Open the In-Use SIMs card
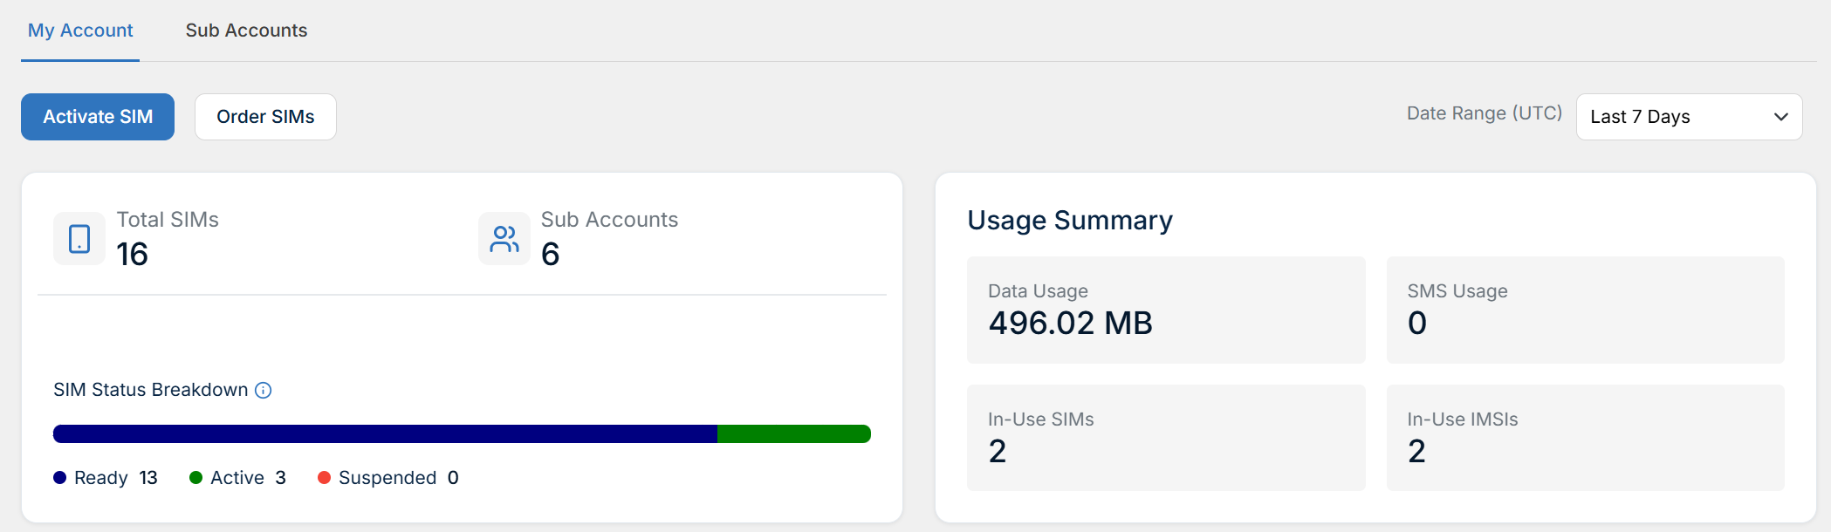 pyautogui.click(x=1166, y=438)
